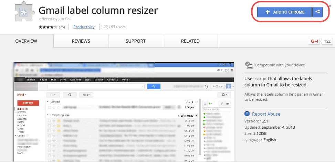Image resolution: width=335 pixels, height=162 pixels.
Task: Click the 'Version: 1.2.1' text
Action: point(256,121)
